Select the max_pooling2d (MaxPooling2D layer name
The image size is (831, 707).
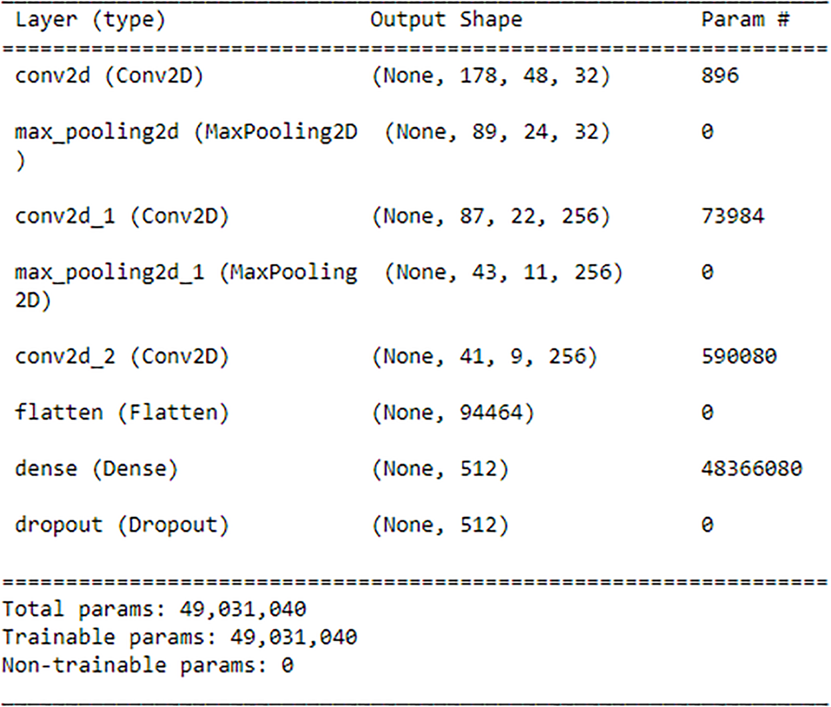pyautogui.click(x=185, y=132)
